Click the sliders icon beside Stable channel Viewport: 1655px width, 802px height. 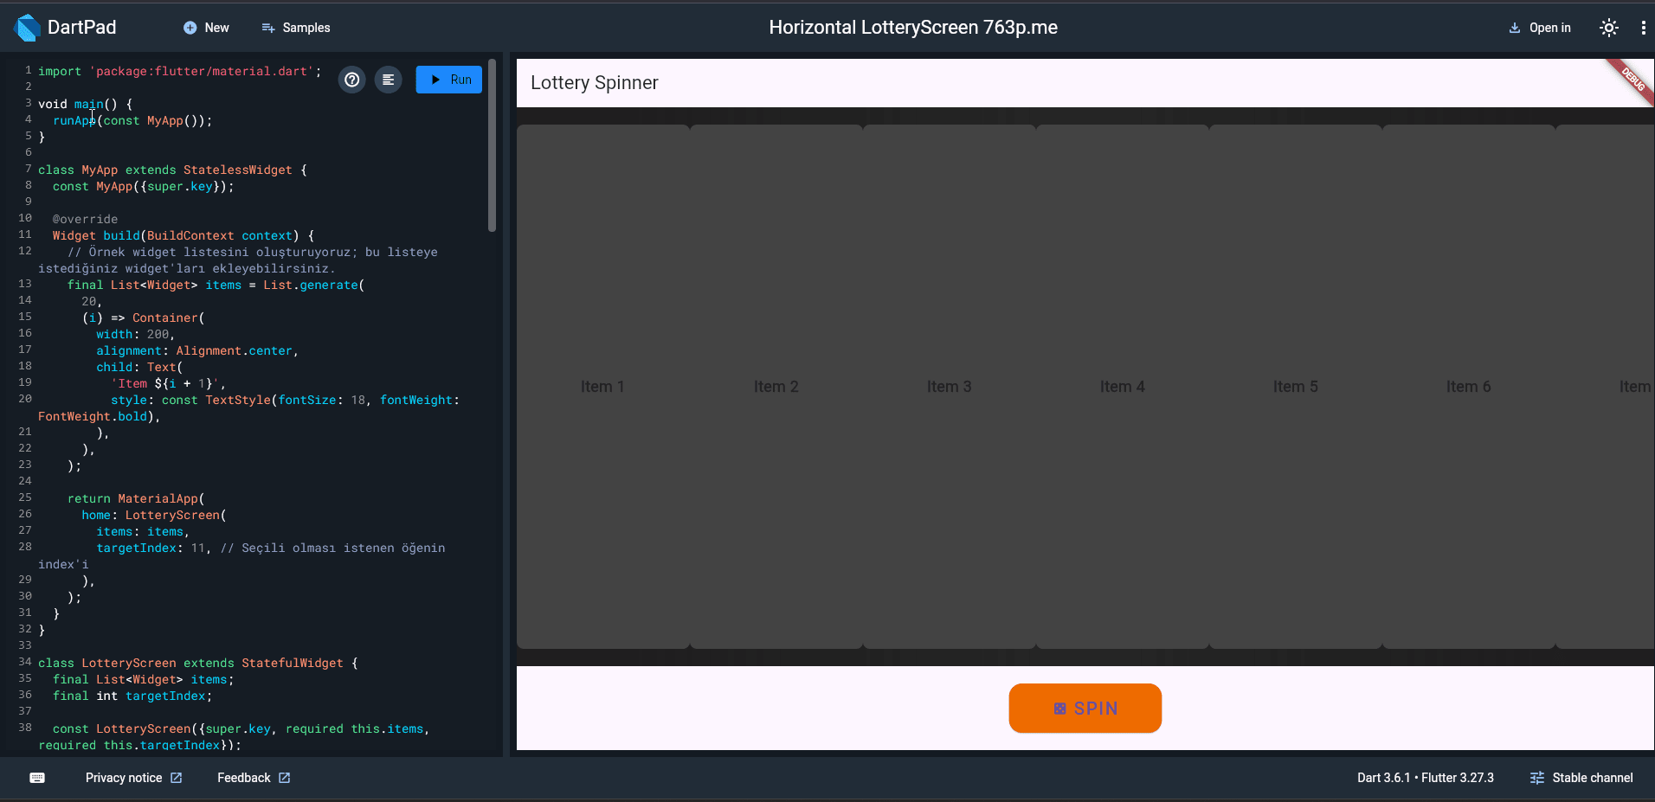tap(1538, 777)
